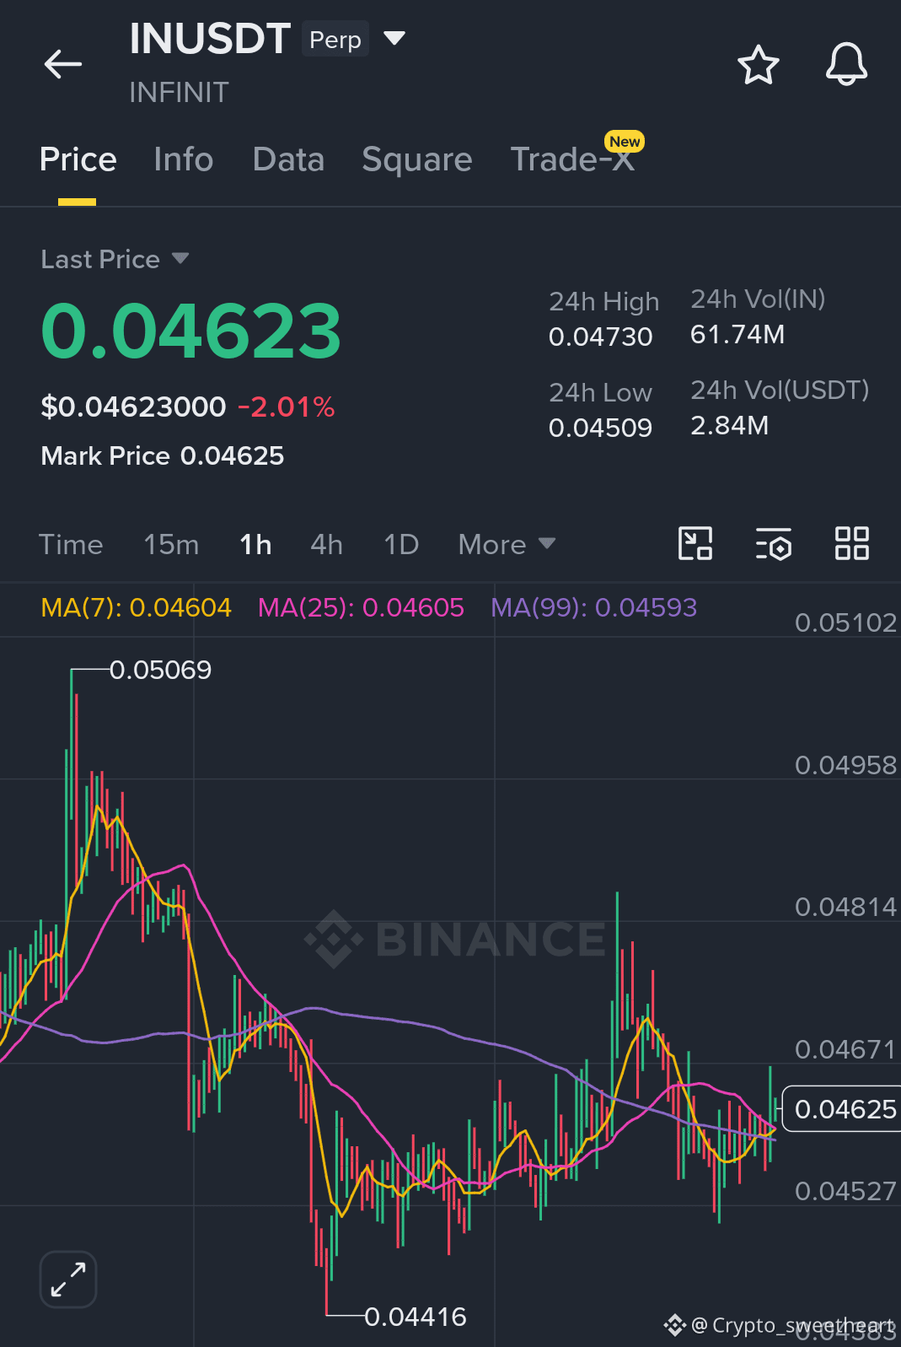Tap the INFINIT token name subtitle
The height and width of the screenshot is (1347, 901).
[x=179, y=92]
